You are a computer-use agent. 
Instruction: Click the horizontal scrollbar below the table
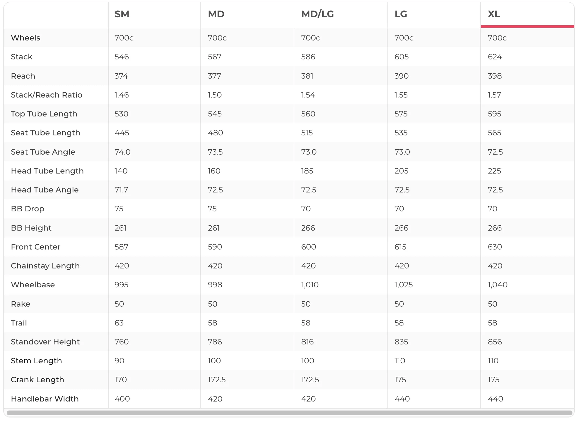[289, 413]
